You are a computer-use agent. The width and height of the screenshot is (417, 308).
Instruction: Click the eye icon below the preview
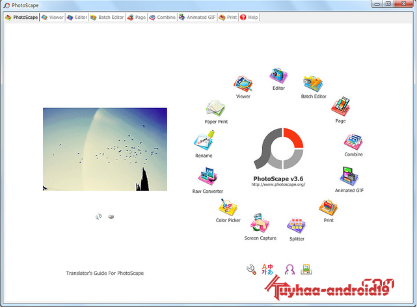[111, 217]
